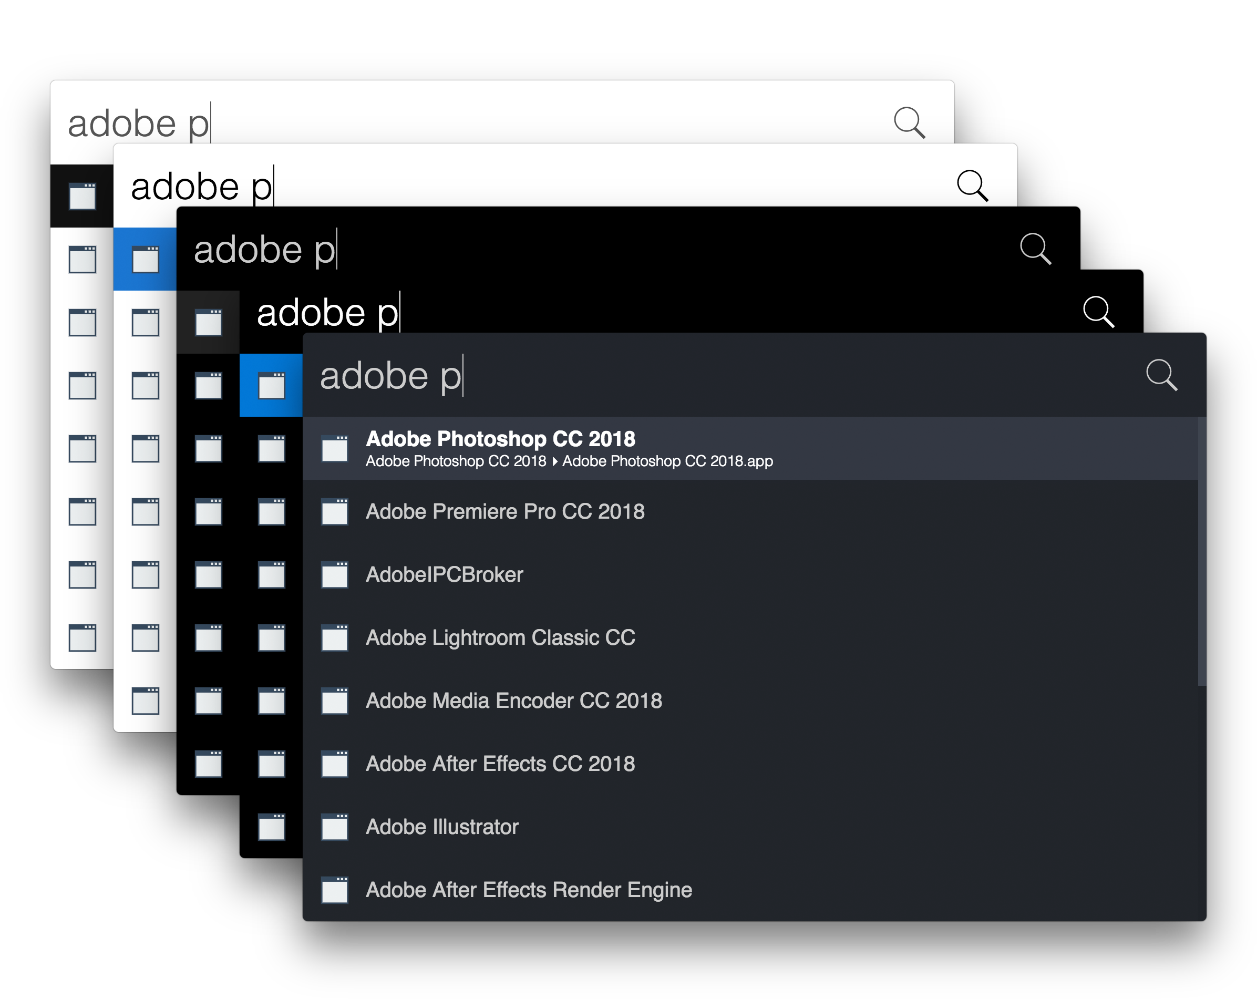Select the AdobeIPCBroker result
The height and width of the screenshot is (999, 1257).
[750, 574]
